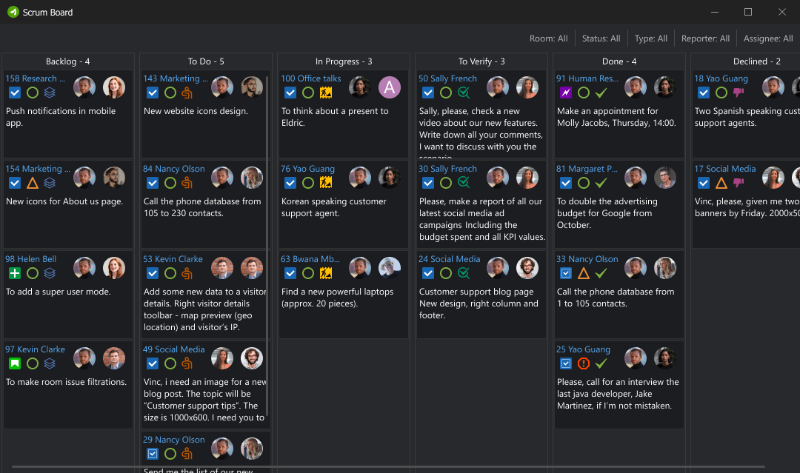The width and height of the screenshot is (800, 473).
Task: Click the red exclamation icon on card 25 Yao Guang
Action: pyautogui.click(x=582, y=363)
